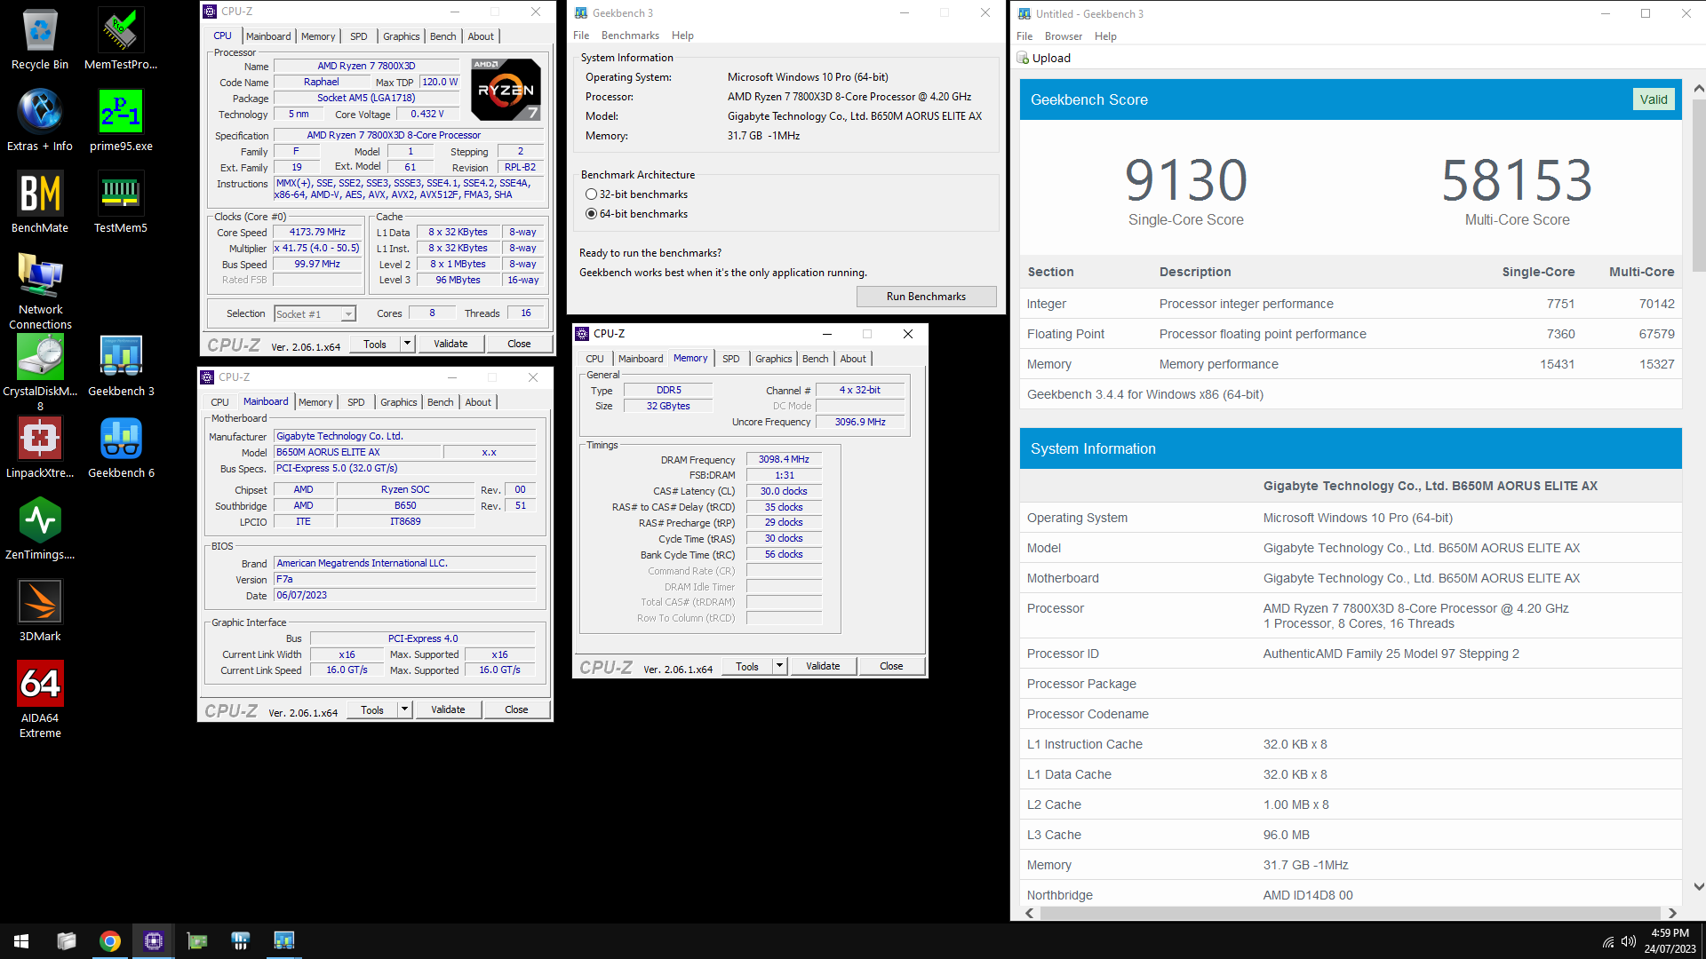Select 32-bit benchmarks radio button
The image size is (1706, 959).
[x=591, y=194]
